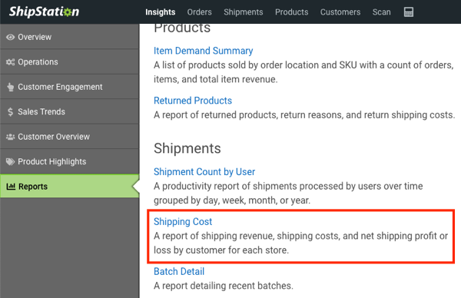
Task: Open the Batch Detail report
Action: pos(179,272)
